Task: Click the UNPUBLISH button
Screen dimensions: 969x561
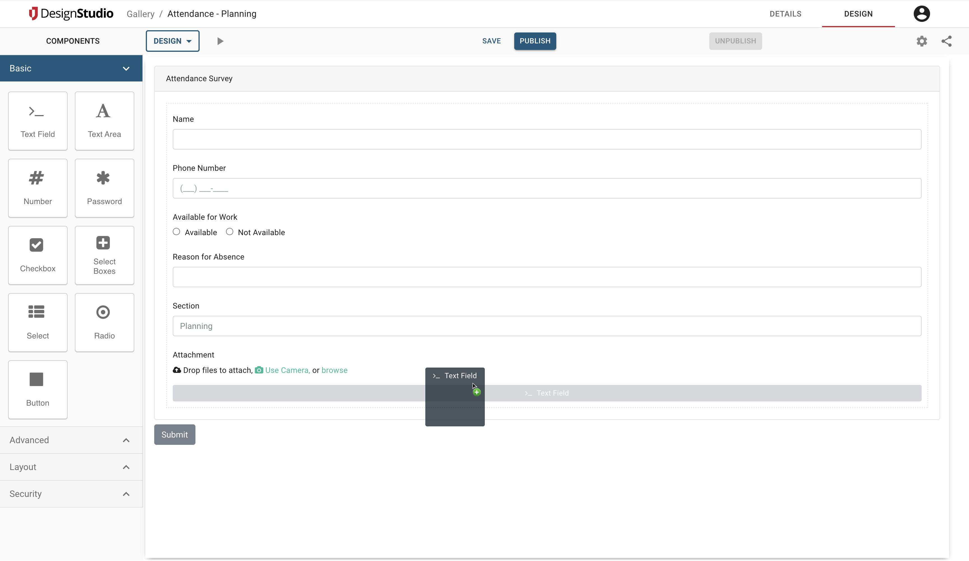Action: coord(735,41)
